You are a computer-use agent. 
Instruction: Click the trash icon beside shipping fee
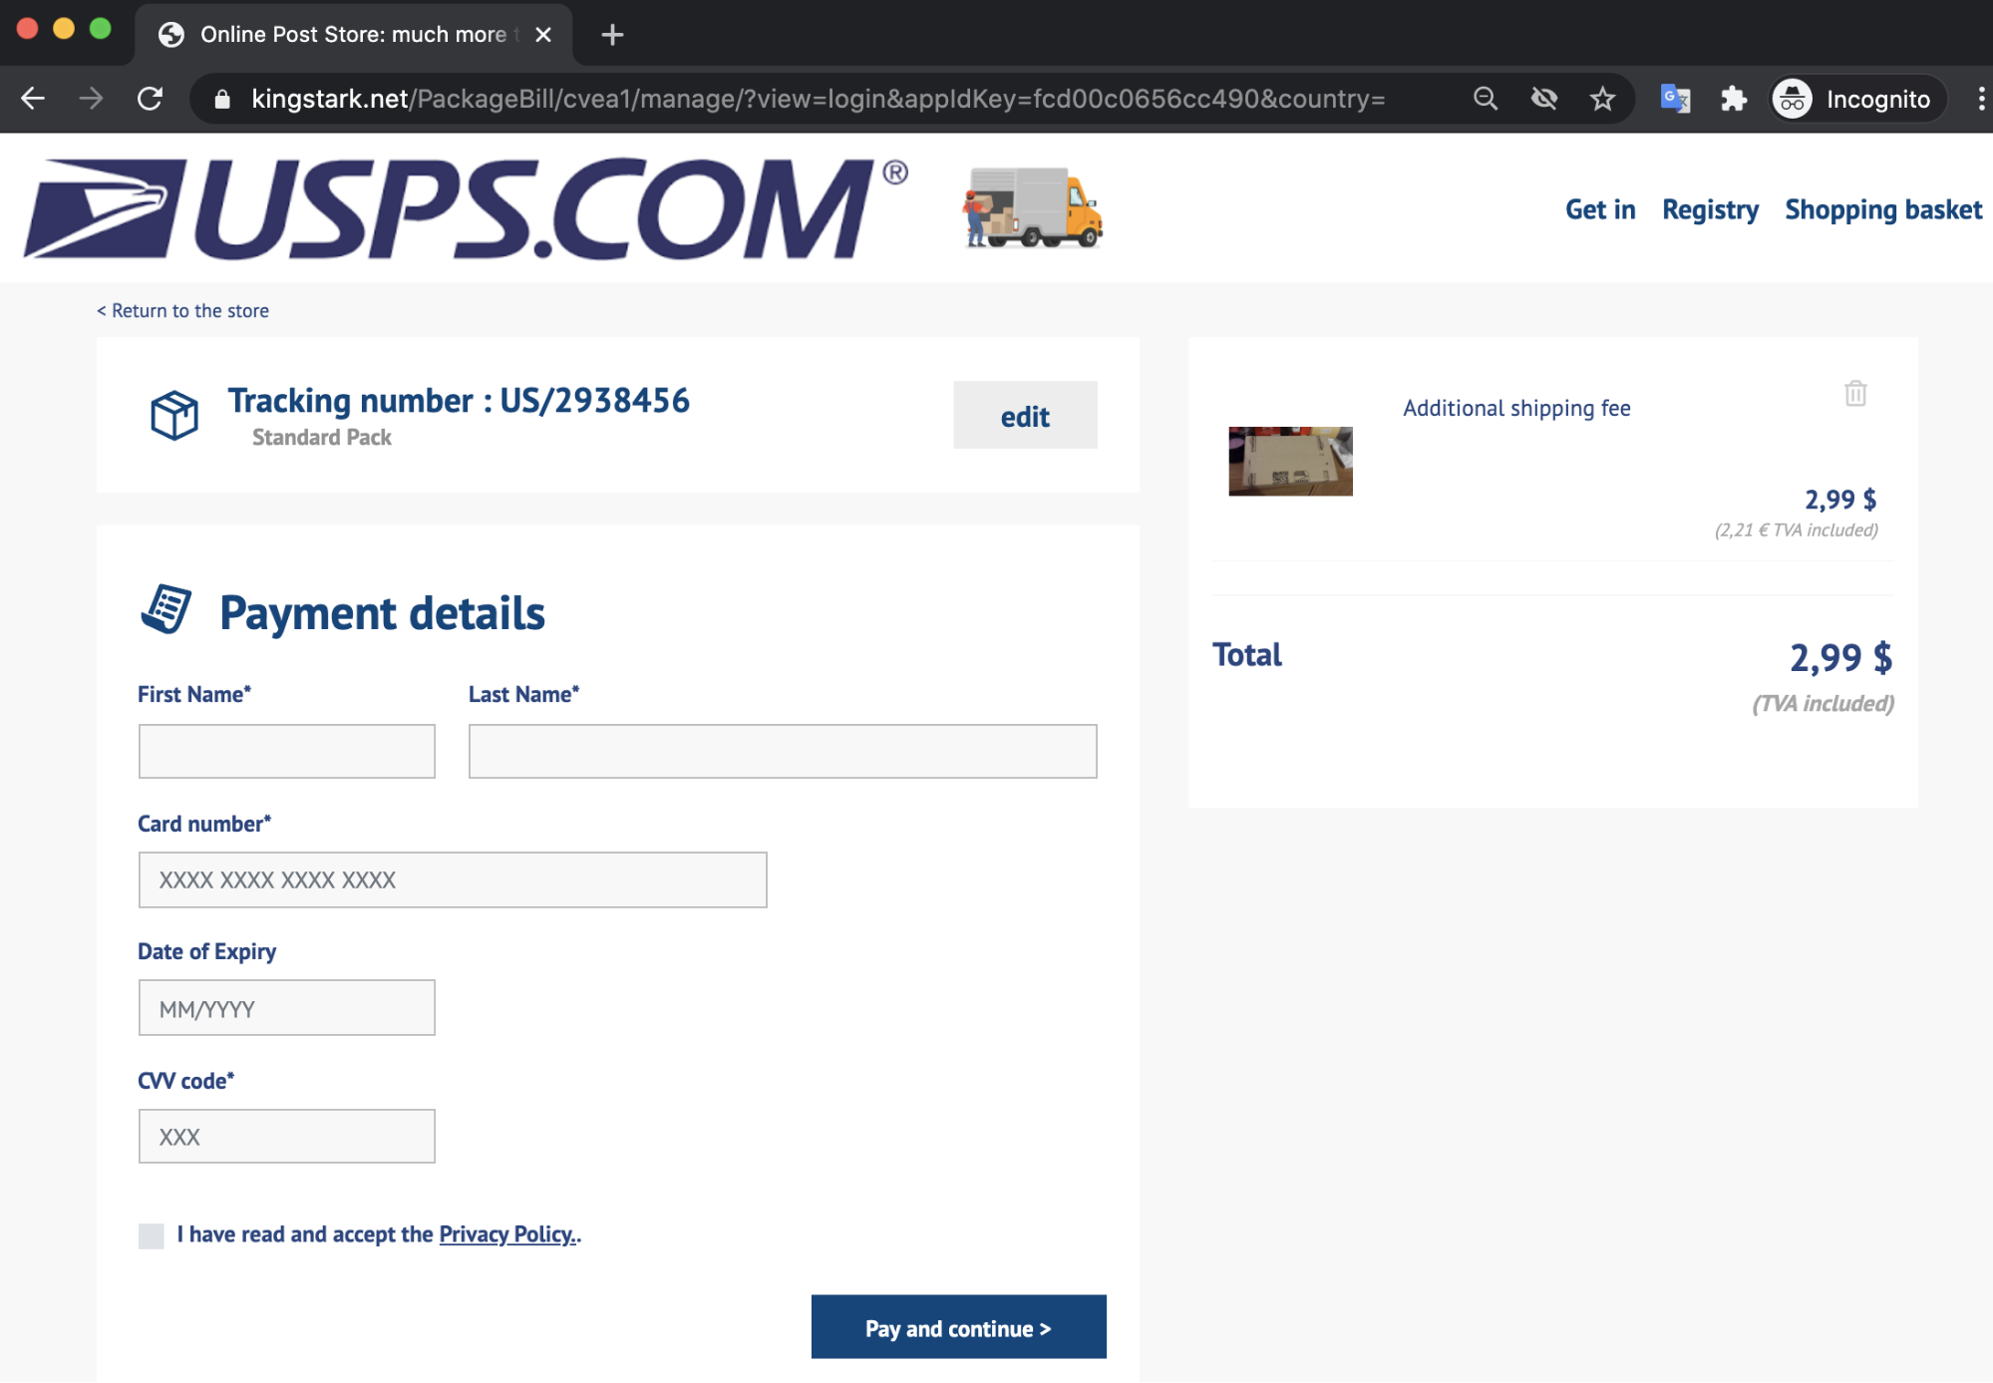[x=1854, y=394]
